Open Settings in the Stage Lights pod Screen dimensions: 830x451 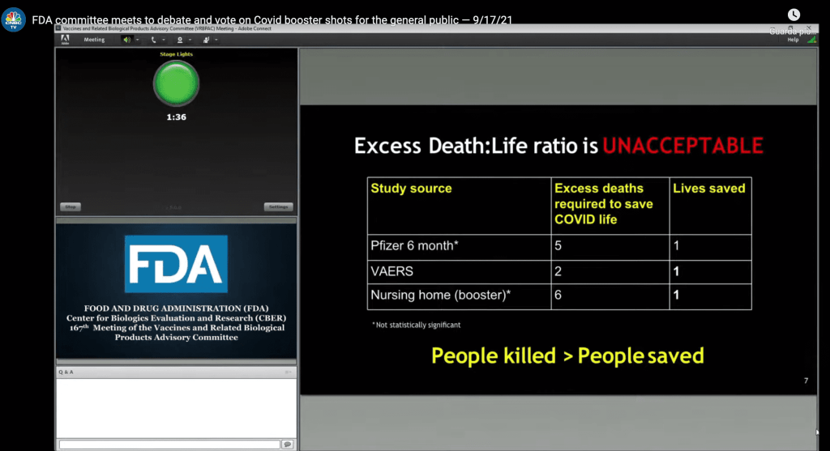277,206
